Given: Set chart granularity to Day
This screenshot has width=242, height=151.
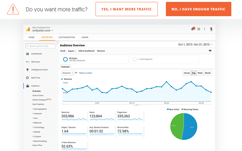Looking at the screenshot, I should point(194,73).
